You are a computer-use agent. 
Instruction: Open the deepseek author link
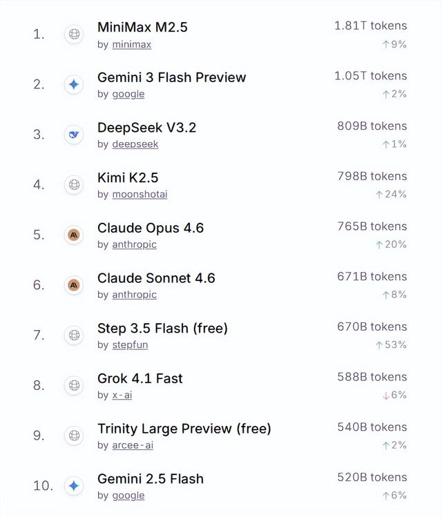(x=135, y=144)
